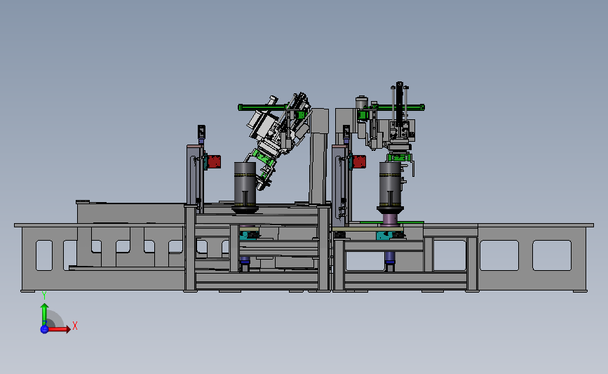The height and width of the screenshot is (374, 608).
Task: Click the blue Z axis ball of the triad
Action: [x=44, y=329]
